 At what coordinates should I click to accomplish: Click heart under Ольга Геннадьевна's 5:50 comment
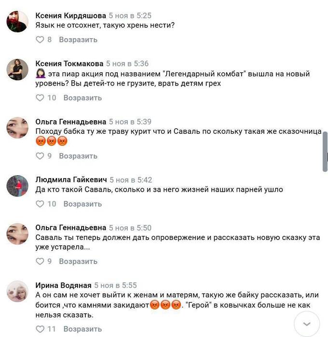point(40,261)
